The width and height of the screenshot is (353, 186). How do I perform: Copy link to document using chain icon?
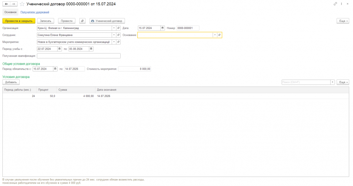[x=335, y=4]
